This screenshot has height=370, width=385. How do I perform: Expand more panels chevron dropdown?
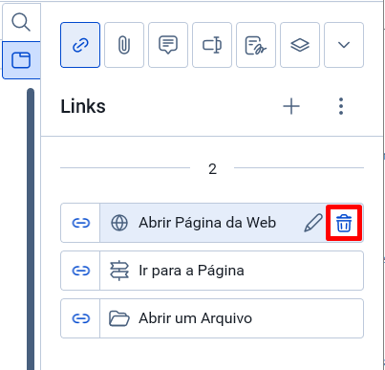tap(344, 45)
